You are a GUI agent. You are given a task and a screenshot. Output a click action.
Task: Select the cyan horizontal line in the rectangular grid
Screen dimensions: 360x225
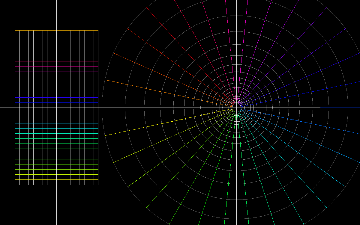(x=56, y=128)
